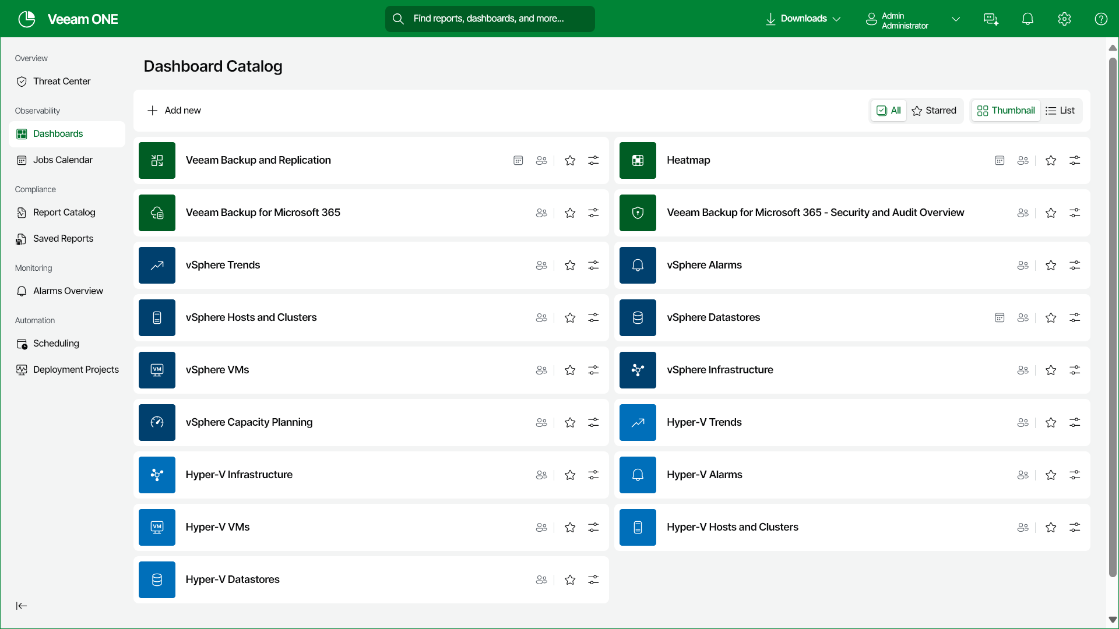The width and height of the screenshot is (1119, 629).
Task: Filter to Starred dashboards
Action: 934,111
